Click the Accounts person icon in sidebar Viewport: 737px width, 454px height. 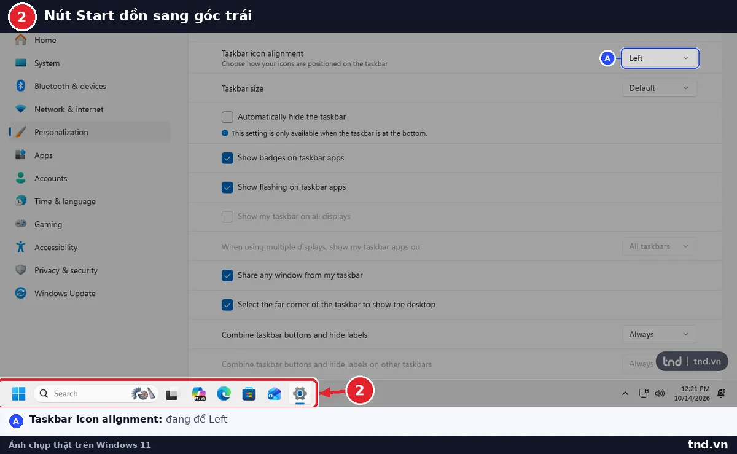pos(21,178)
